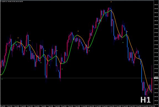Click the 11 Aug 12:00 time axis label

click(91, 106)
